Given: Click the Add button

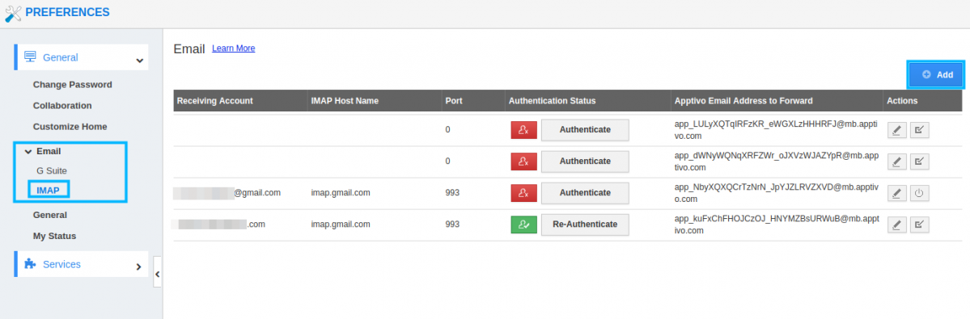Looking at the screenshot, I should coord(937,74).
